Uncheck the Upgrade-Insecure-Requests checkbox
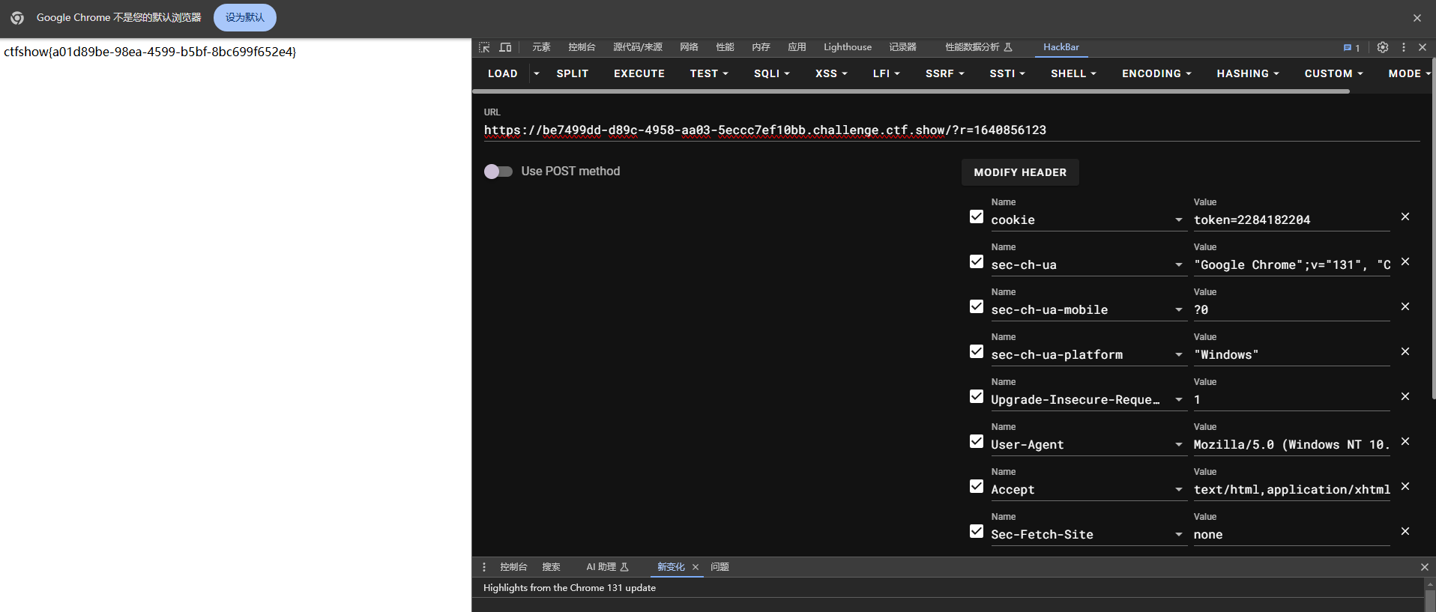1436x612 pixels. 977,396
